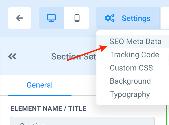
Task: Choose Tracking Code in Settings menu
Action: click(134, 55)
